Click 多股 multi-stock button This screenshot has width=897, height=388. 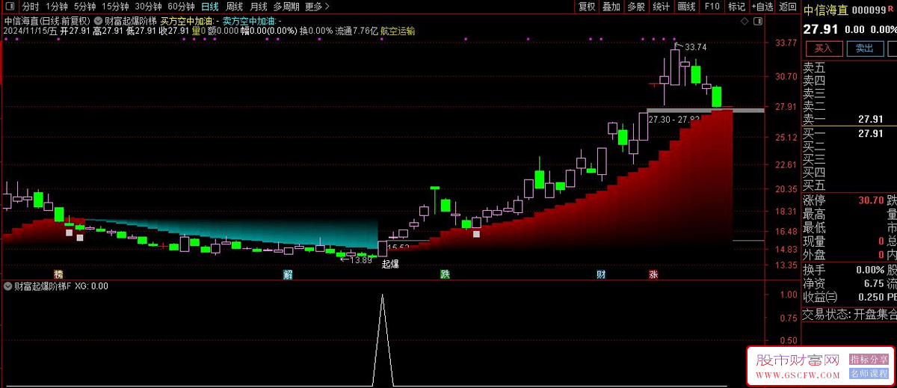(636, 7)
